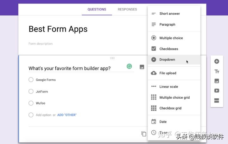This screenshot has width=228, height=144.
Task: Edit the Best Form Apps title
Action: point(58,29)
